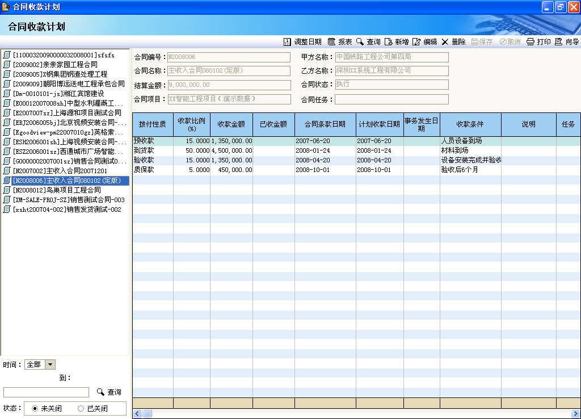The width and height of the screenshot is (581, 419).
Task: Open the 向导 wizard icon
Action: (x=559, y=42)
